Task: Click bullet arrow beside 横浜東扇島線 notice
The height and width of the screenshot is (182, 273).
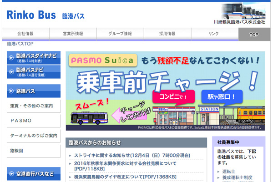Action: click(70, 177)
